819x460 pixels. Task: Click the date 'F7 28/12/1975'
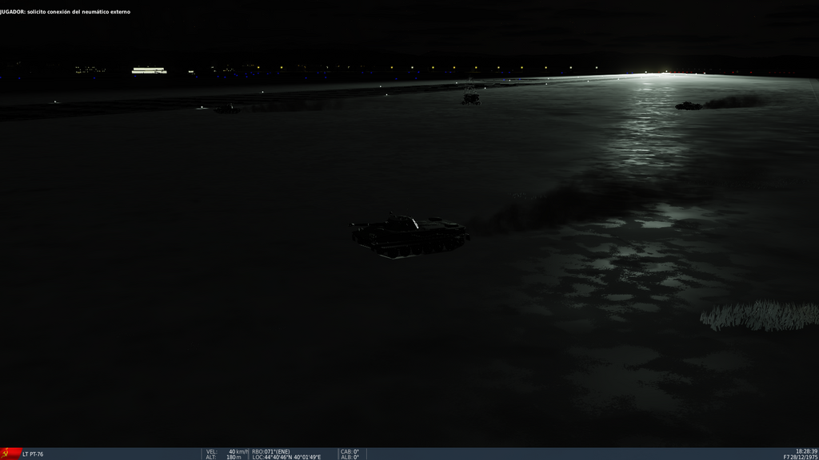coord(801,458)
